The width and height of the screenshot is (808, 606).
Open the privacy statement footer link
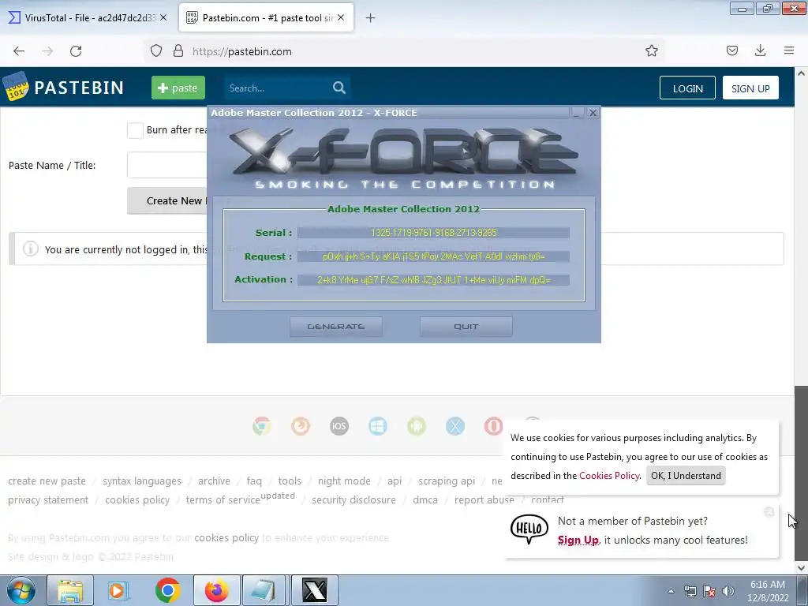pyautogui.click(x=48, y=499)
